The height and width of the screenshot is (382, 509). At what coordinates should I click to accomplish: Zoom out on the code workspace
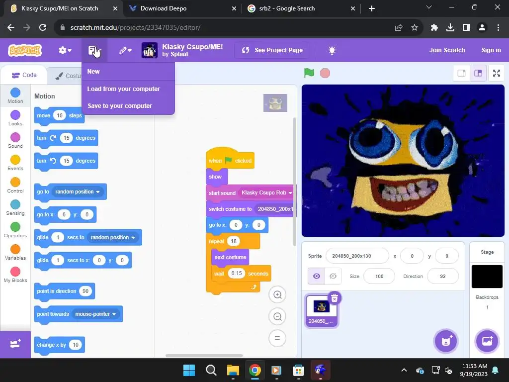pos(277,316)
